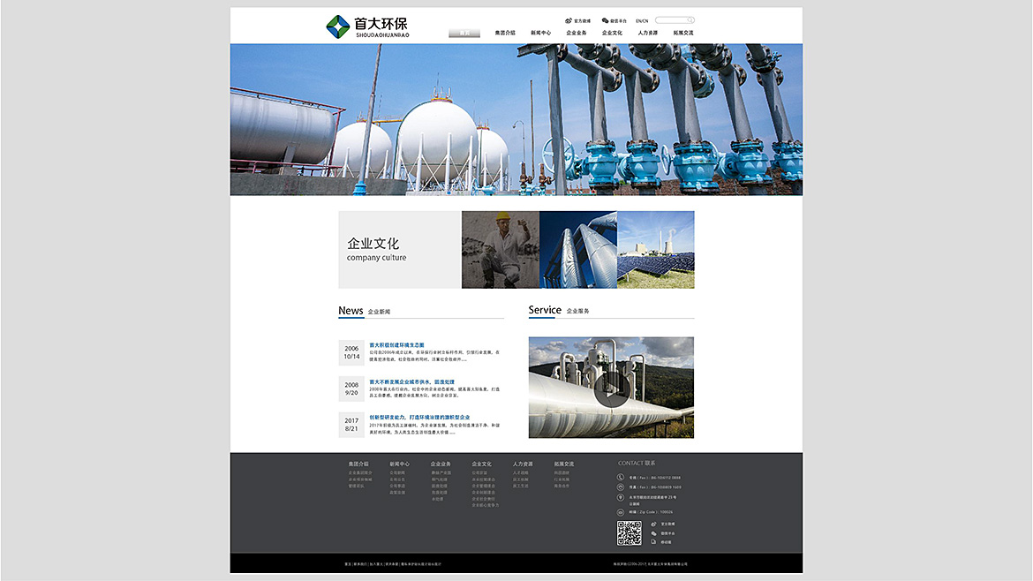The image size is (1033, 581).
Task: Open the 新闻中心 navigation menu item
Action: coord(540,33)
